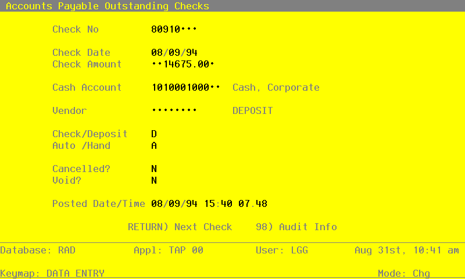Click the Cash Account label
465x279 pixels.
pos(87,87)
